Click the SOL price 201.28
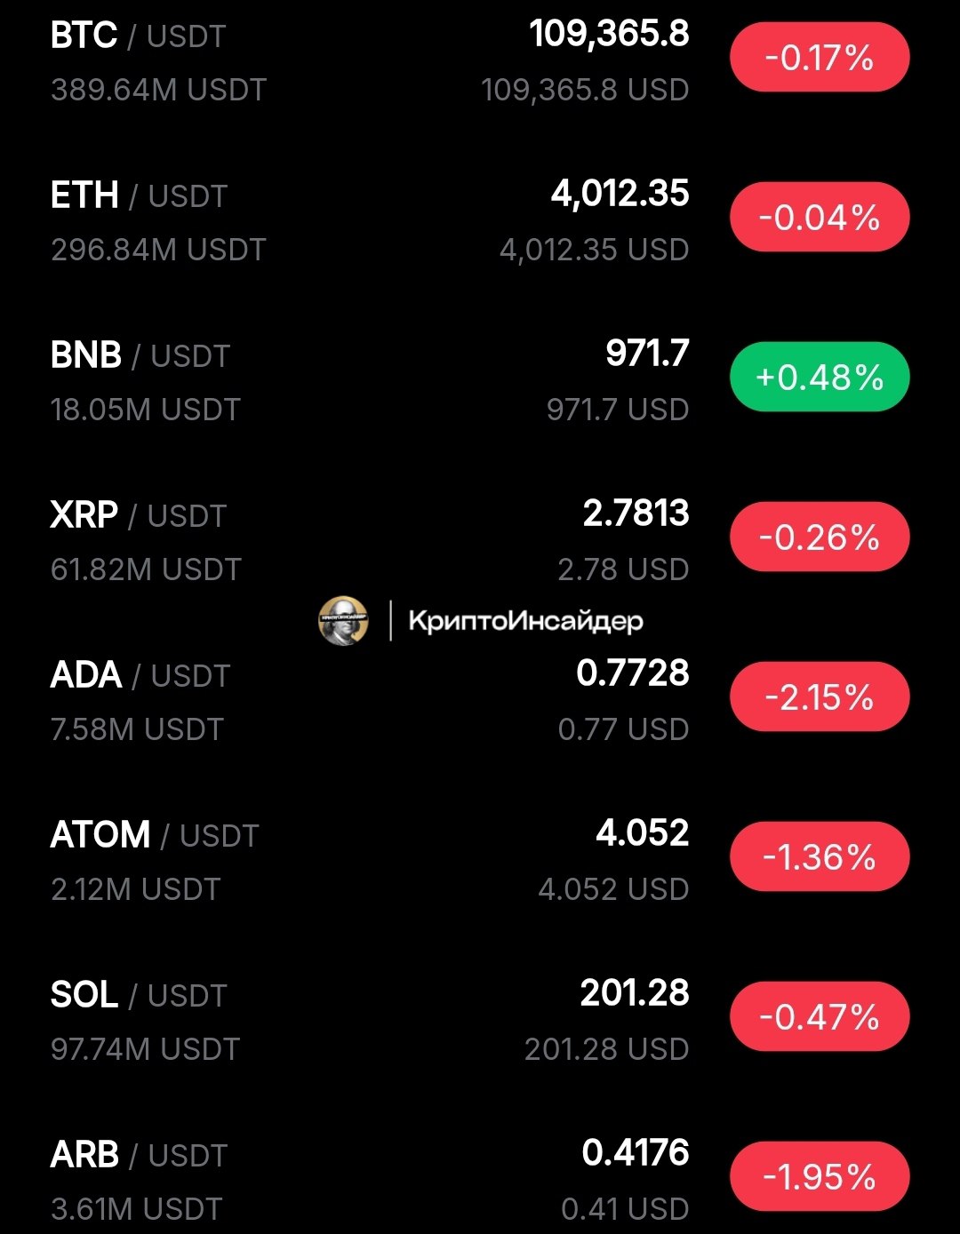The image size is (960, 1234). pos(634,993)
